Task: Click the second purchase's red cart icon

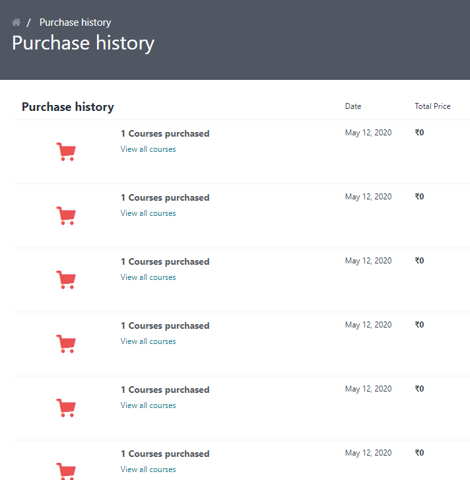Action: pyautogui.click(x=66, y=216)
